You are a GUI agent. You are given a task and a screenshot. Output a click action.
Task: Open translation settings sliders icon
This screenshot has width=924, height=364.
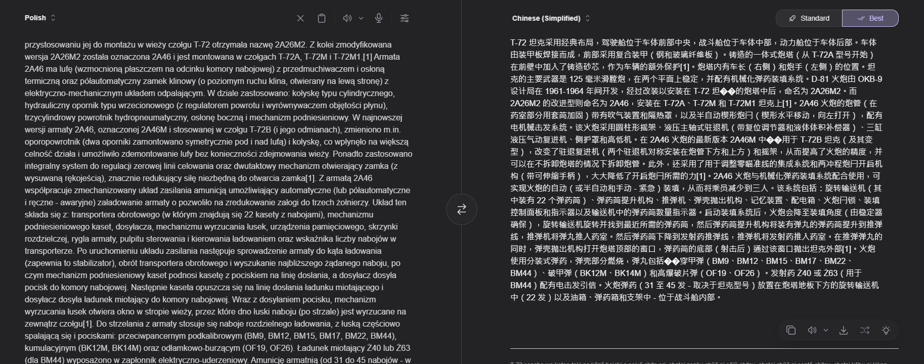click(405, 18)
